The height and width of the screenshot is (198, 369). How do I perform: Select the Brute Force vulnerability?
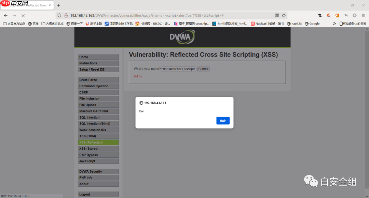tap(98, 80)
